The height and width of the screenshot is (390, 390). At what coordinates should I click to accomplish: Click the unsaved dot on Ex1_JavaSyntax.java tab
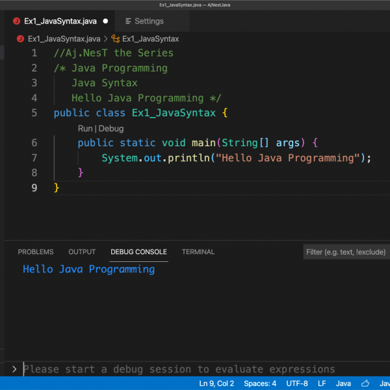click(x=105, y=21)
